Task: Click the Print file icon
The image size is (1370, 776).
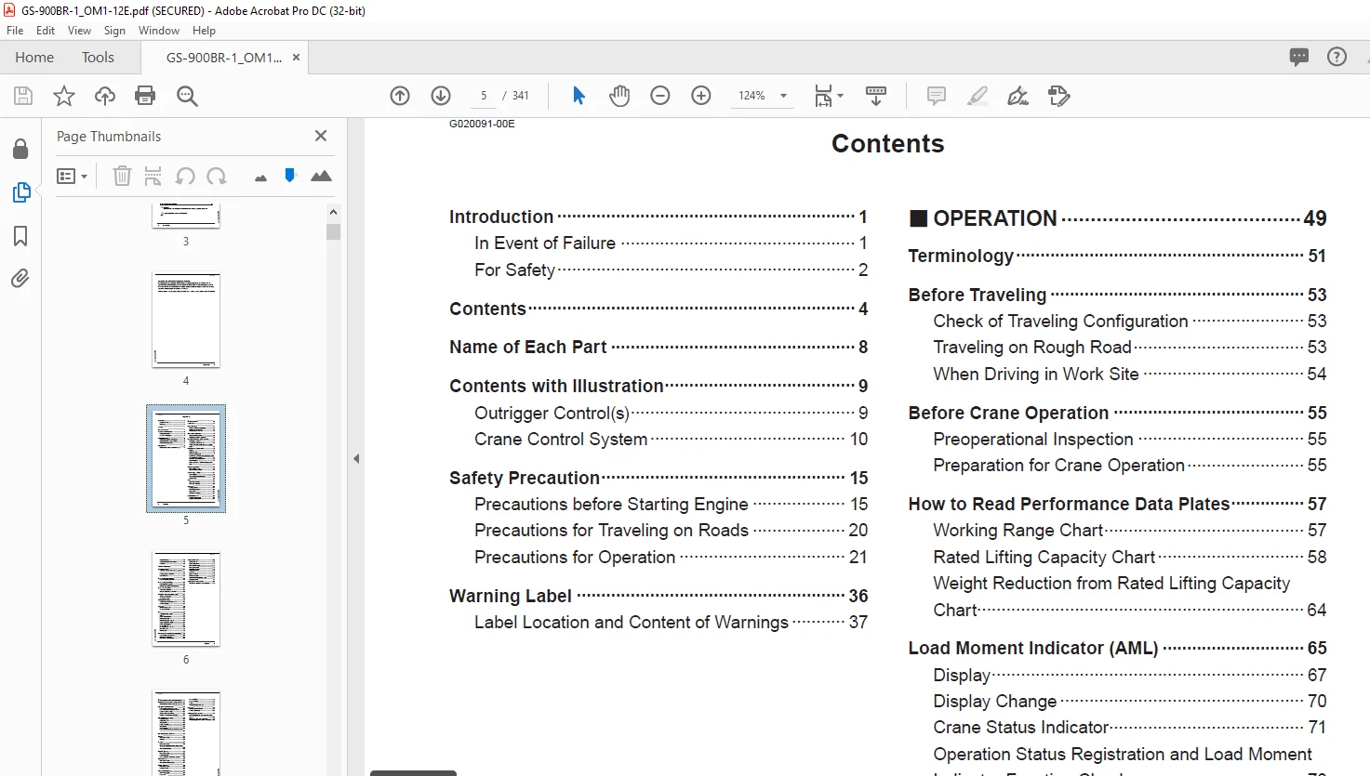Action: pyautogui.click(x=145, y=96)
